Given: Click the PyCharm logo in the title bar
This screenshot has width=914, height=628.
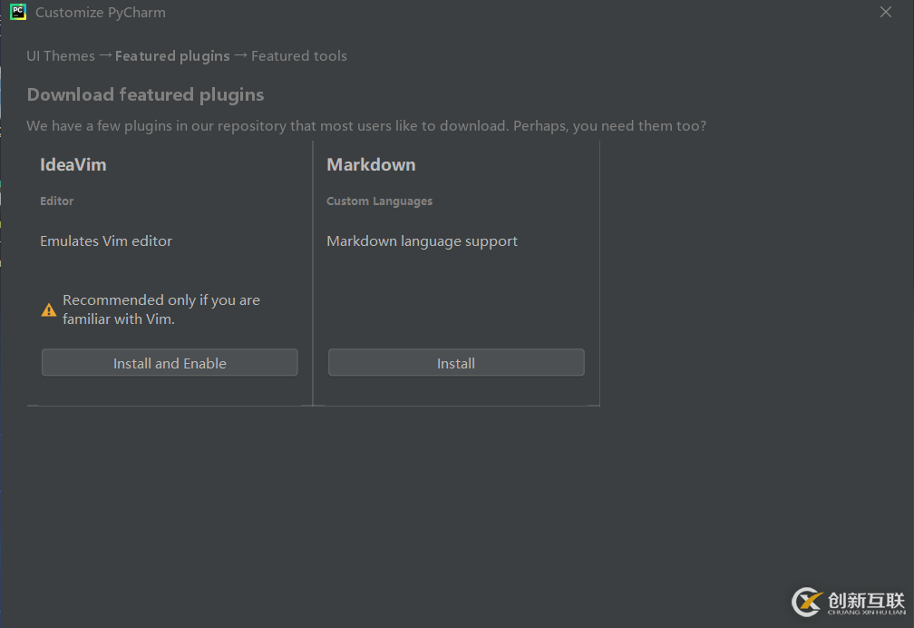Looking at the screenshot, I should pyautogui.click(x=18, y=13).
